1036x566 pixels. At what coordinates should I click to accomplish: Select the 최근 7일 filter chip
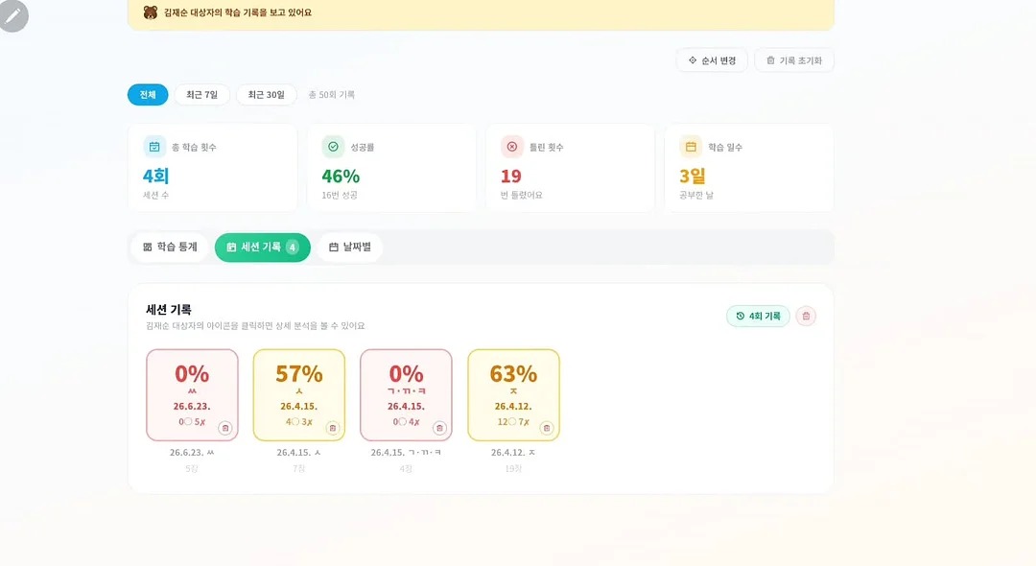tap(202, 94)
